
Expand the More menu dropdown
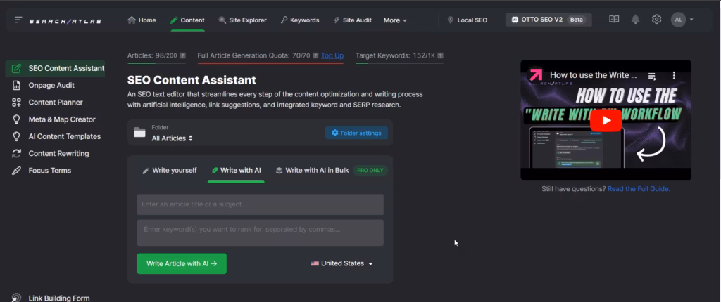click(395, 20)
